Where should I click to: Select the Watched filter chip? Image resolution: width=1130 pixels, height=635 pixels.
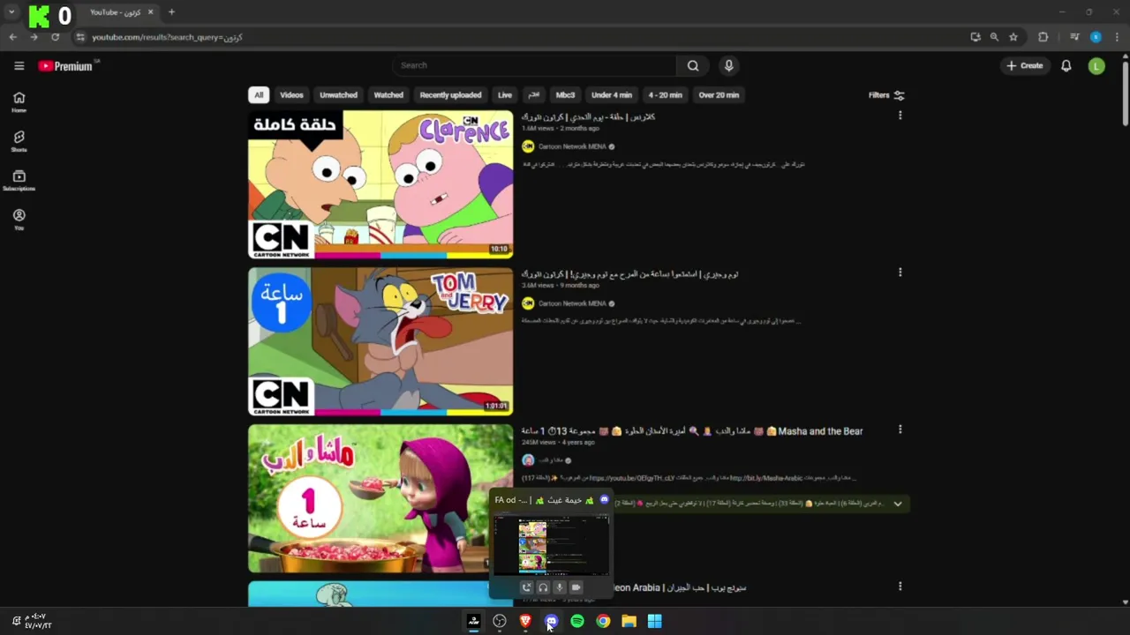tap(388, 95)
